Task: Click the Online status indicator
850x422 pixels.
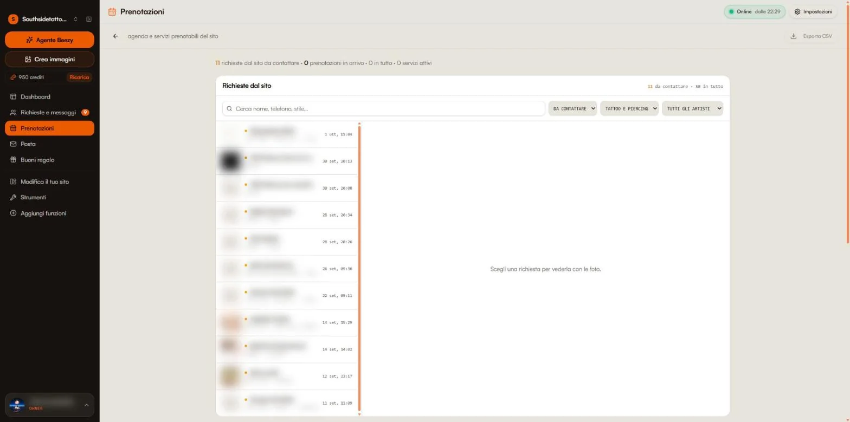Action: (755, 11)
